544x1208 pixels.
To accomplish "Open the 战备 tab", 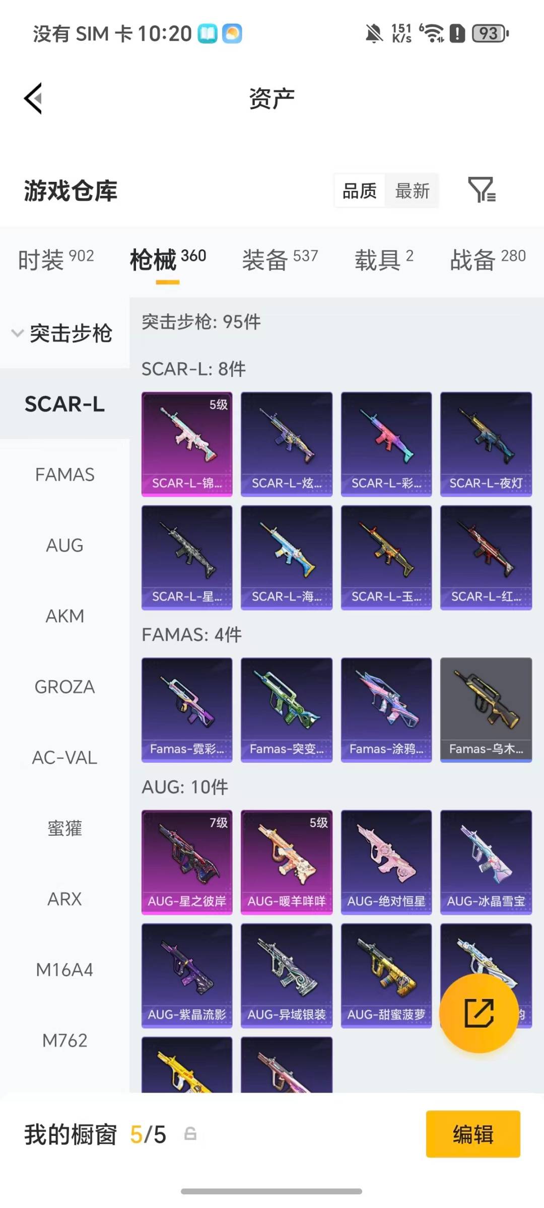I will [x=488, y=260].
